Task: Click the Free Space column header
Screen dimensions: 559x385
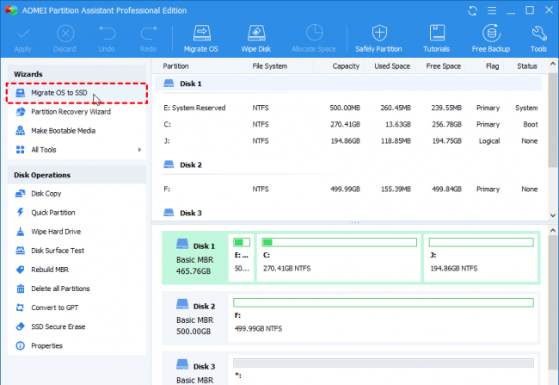Action: coord(443,66)
